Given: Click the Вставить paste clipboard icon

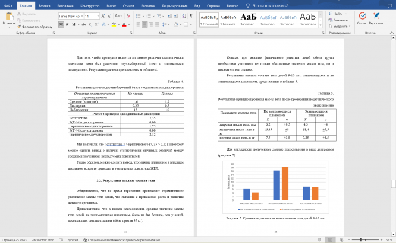Looking at the screenshot, I should pyautogui.click(x=10, y=16).
